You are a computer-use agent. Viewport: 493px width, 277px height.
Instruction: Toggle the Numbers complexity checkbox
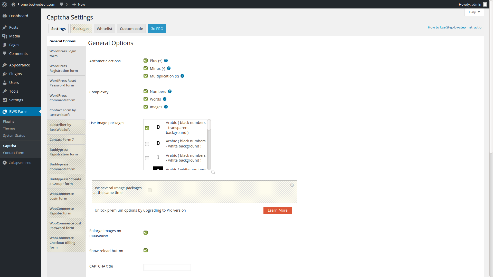(x=146, y=91)
